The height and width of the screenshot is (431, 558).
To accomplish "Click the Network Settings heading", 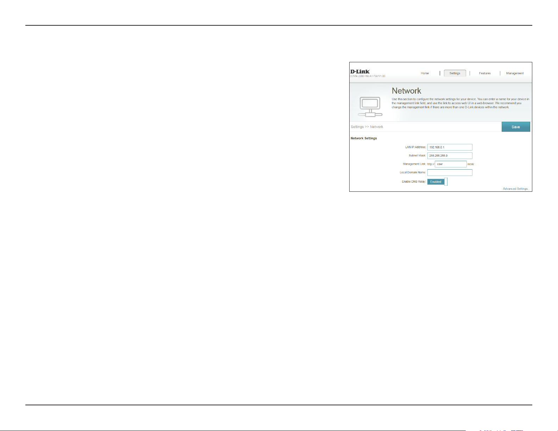I will pos(364,138).
